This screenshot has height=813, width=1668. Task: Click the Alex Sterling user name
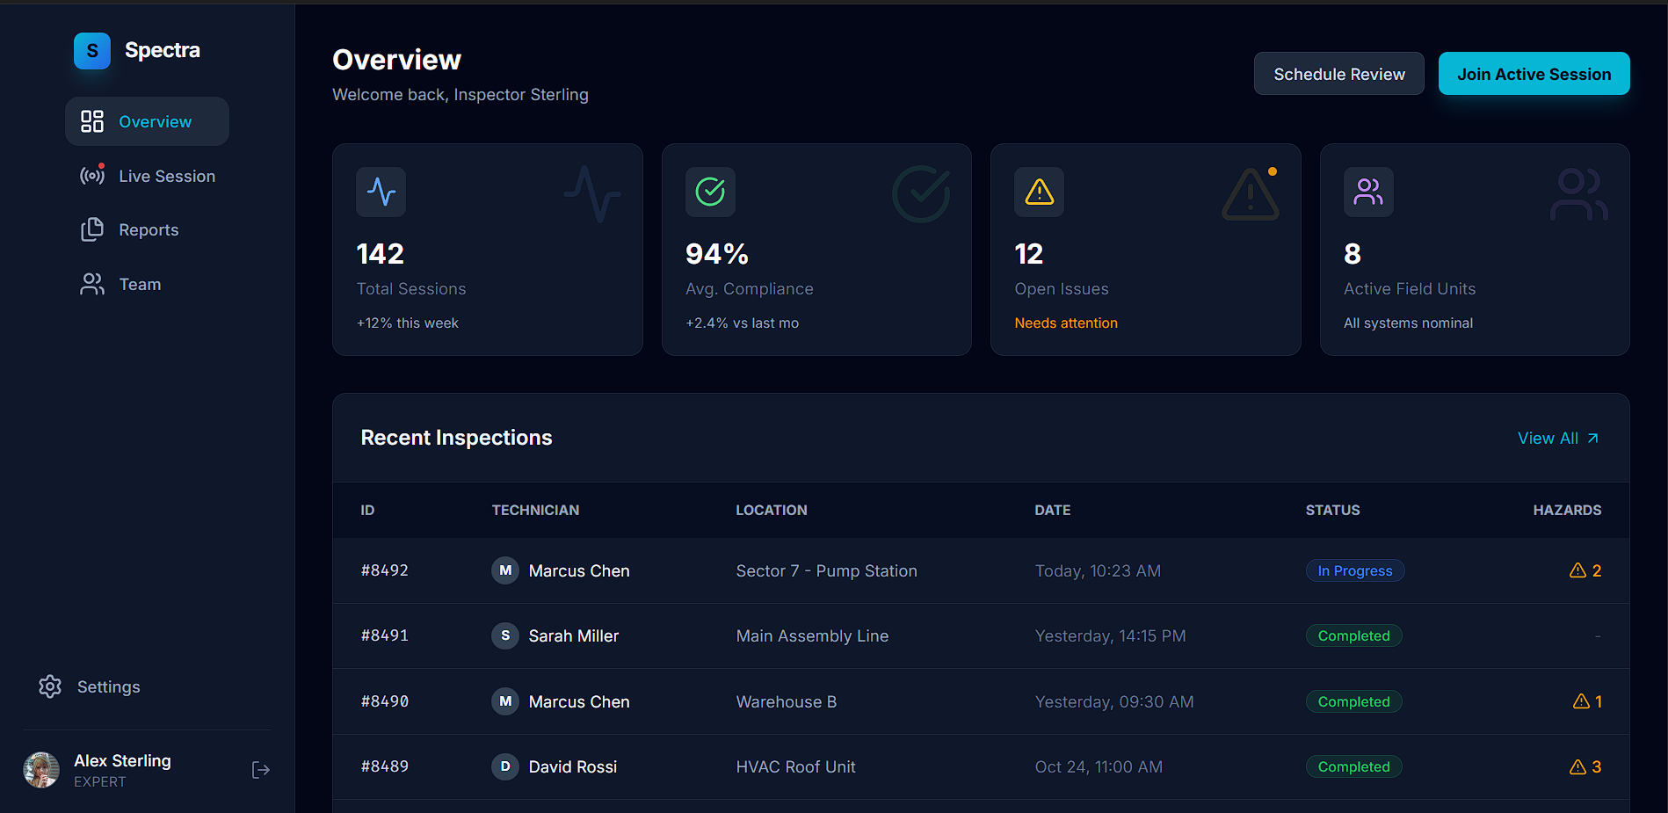pos(122,760)
